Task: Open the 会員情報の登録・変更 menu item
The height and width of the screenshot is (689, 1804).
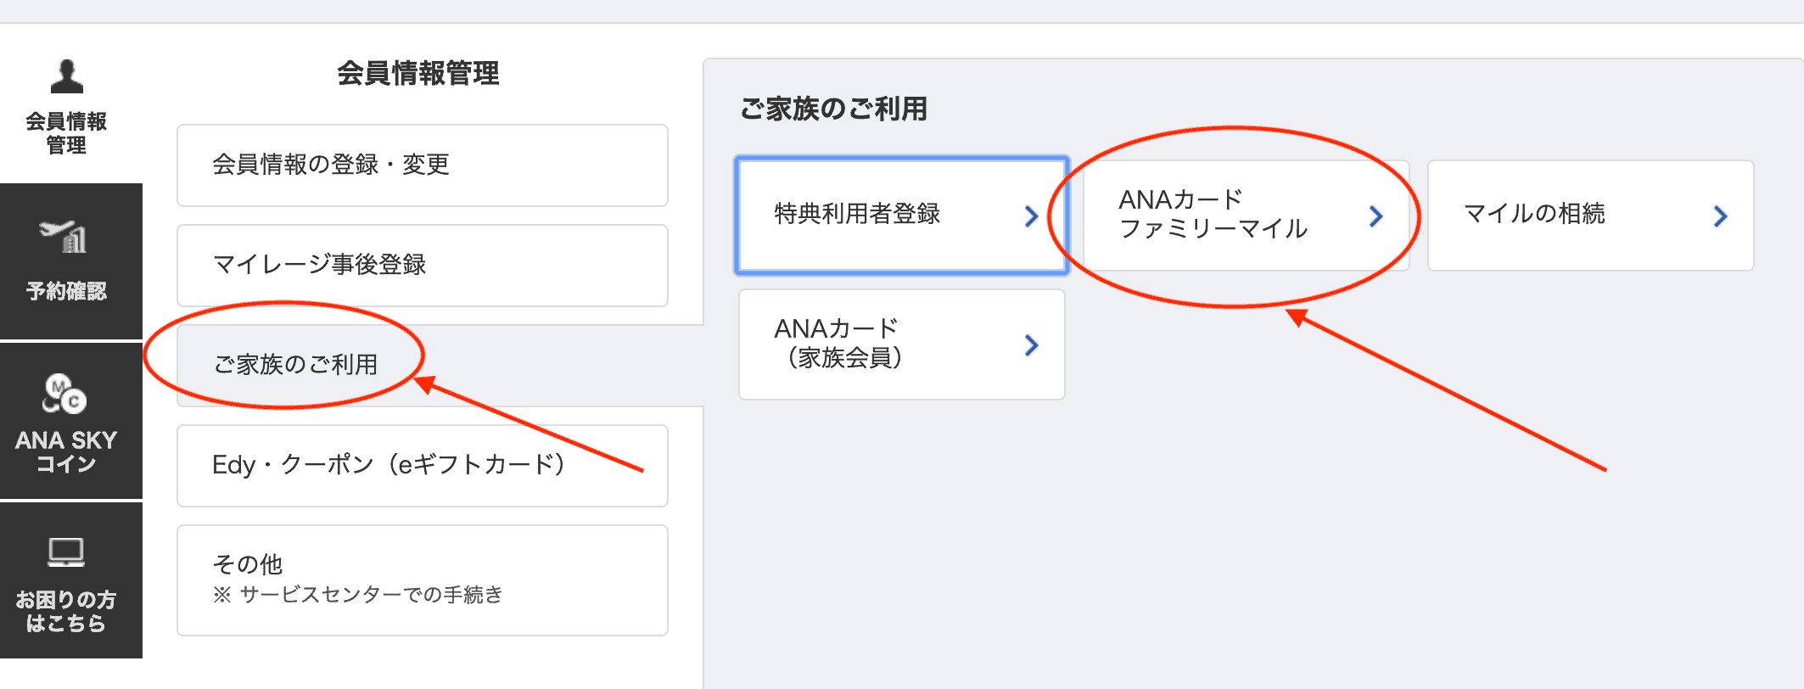Action: click(422, 166)
